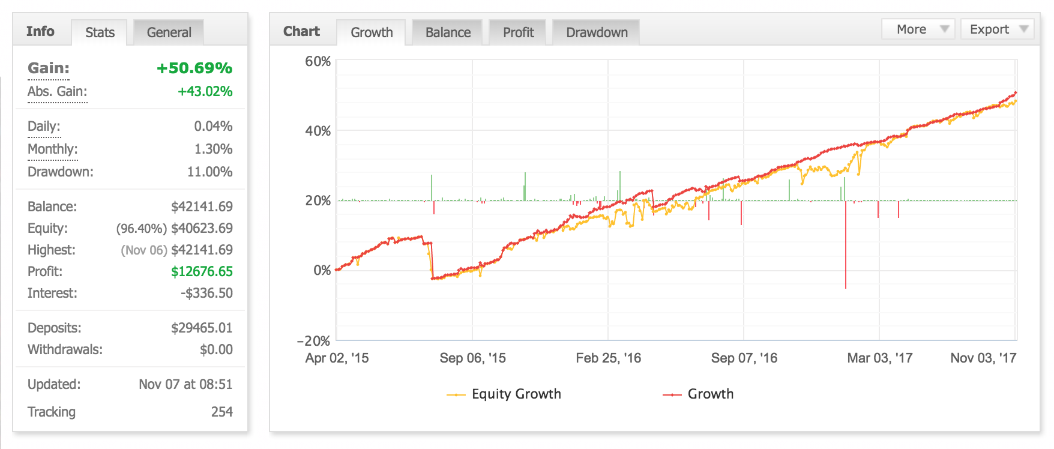The width and height of the screenshot is (1054, 449).
Task: Click the dotted-underlined Gain: label
Action: coord(49,68)
